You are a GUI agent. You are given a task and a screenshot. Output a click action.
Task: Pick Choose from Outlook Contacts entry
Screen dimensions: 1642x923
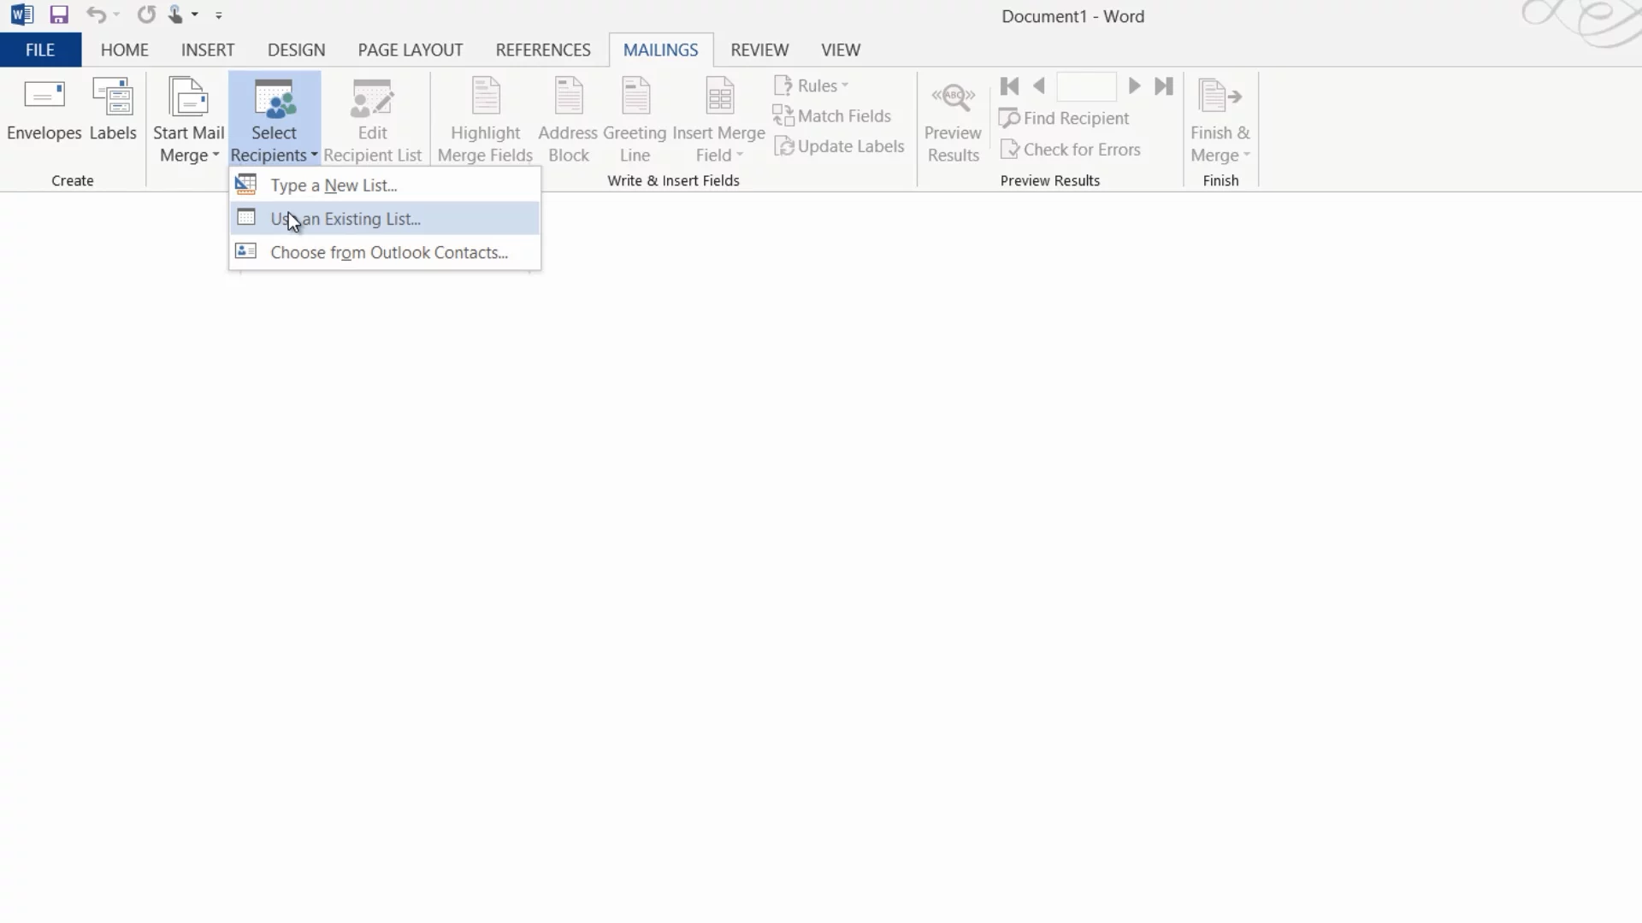pyautogui.click(x=389, y=253)
